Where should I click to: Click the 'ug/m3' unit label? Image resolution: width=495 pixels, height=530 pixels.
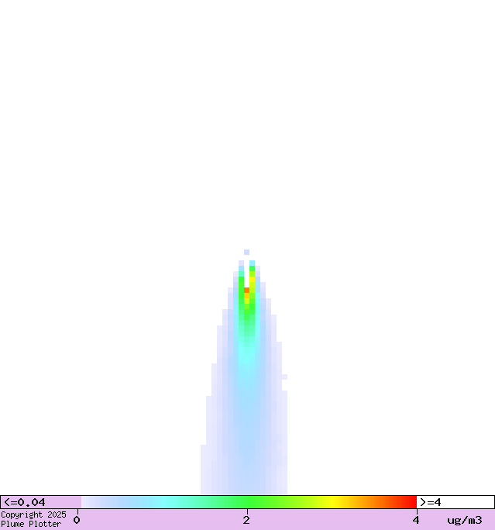pos(465,520)
